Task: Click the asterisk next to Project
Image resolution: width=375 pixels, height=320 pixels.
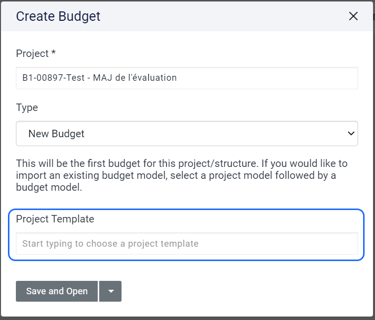Action: (54, 53)
